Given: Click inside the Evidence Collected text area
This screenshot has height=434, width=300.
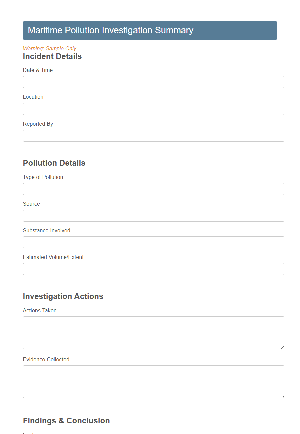Looking at the screenshot, I should [x=153, y=381].
